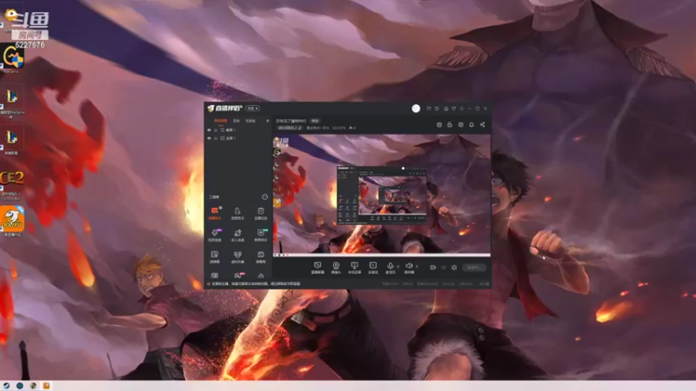Collapse the toolbox with the circle-minus button
This screenshot has height=391, width=696.
click(265, 197)
